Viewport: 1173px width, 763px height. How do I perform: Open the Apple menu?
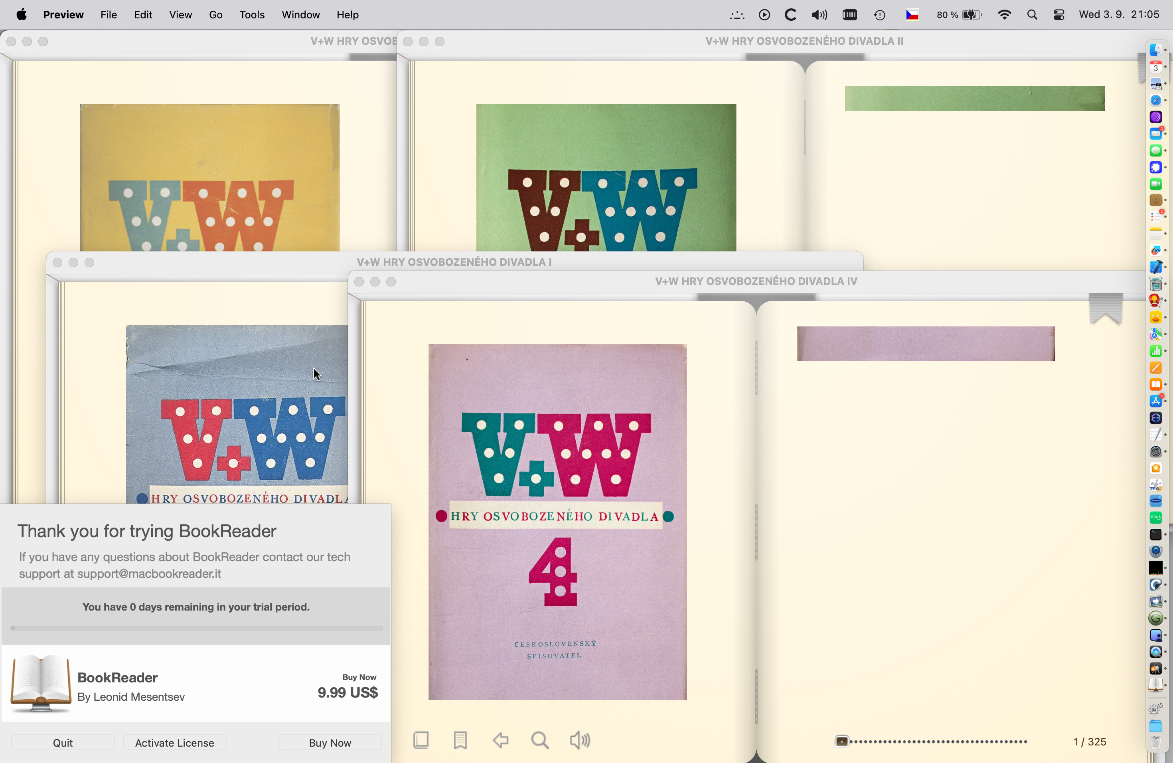tap(22, 15)
